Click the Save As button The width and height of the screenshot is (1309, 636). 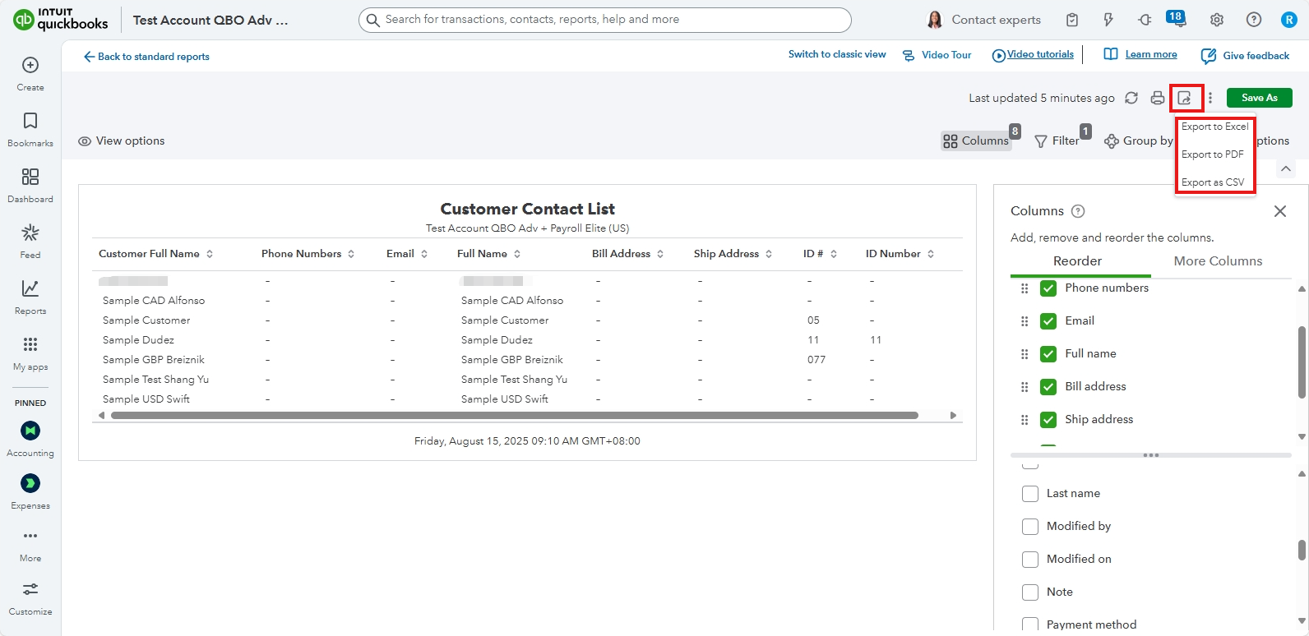point(1259,98)
